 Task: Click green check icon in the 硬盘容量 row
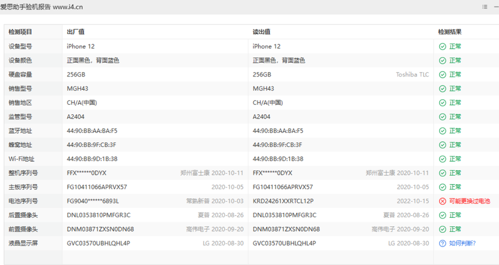pos(442,75)
